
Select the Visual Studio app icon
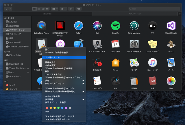tap(171, 26)
